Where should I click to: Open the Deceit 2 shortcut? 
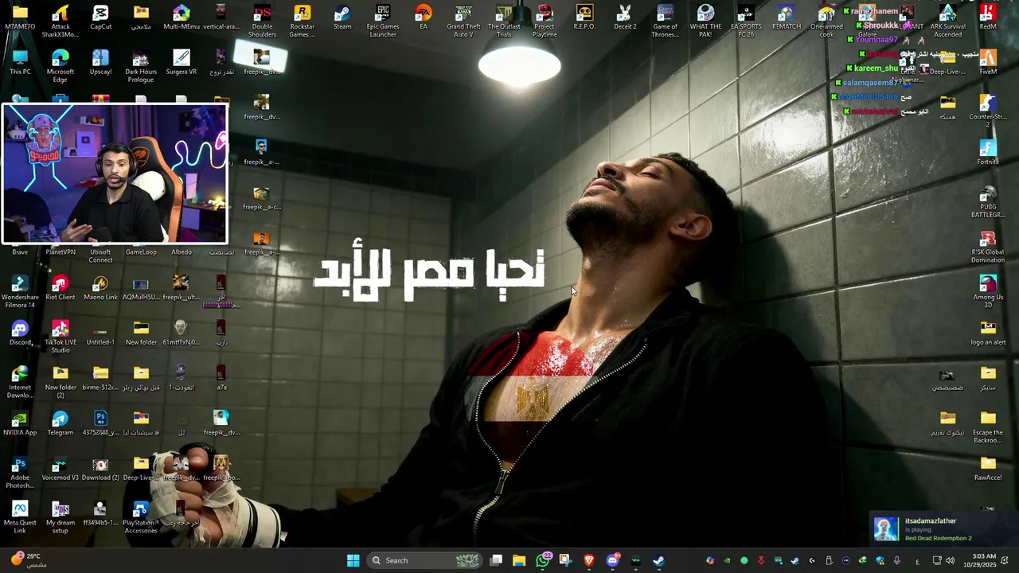tap(625, 18)
